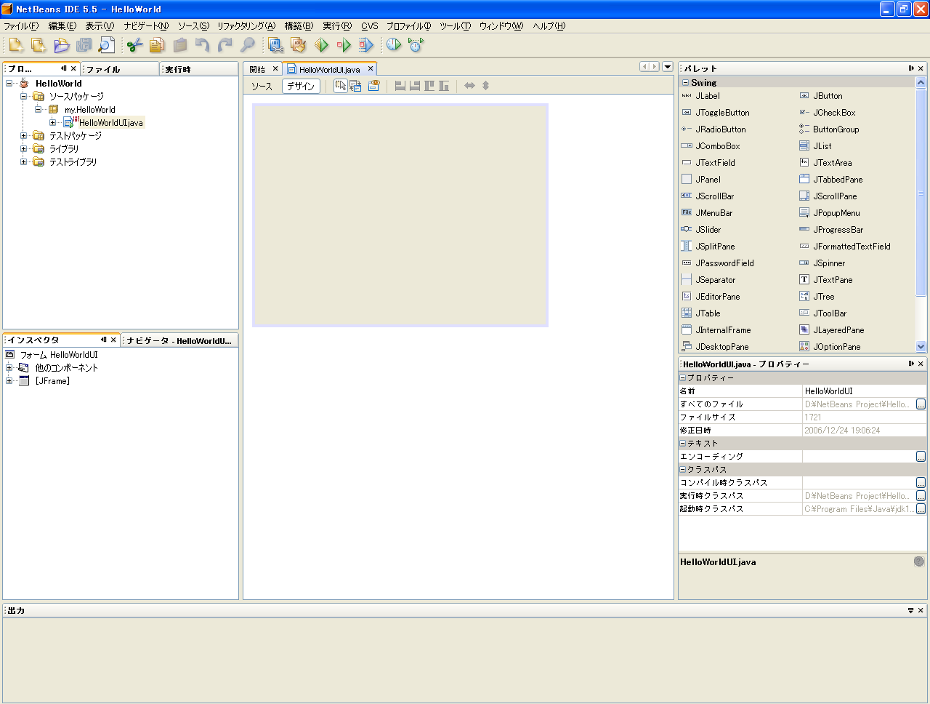Click the Build Main Project icon
This screenshot has height=704, width=930.
(276, 45)
